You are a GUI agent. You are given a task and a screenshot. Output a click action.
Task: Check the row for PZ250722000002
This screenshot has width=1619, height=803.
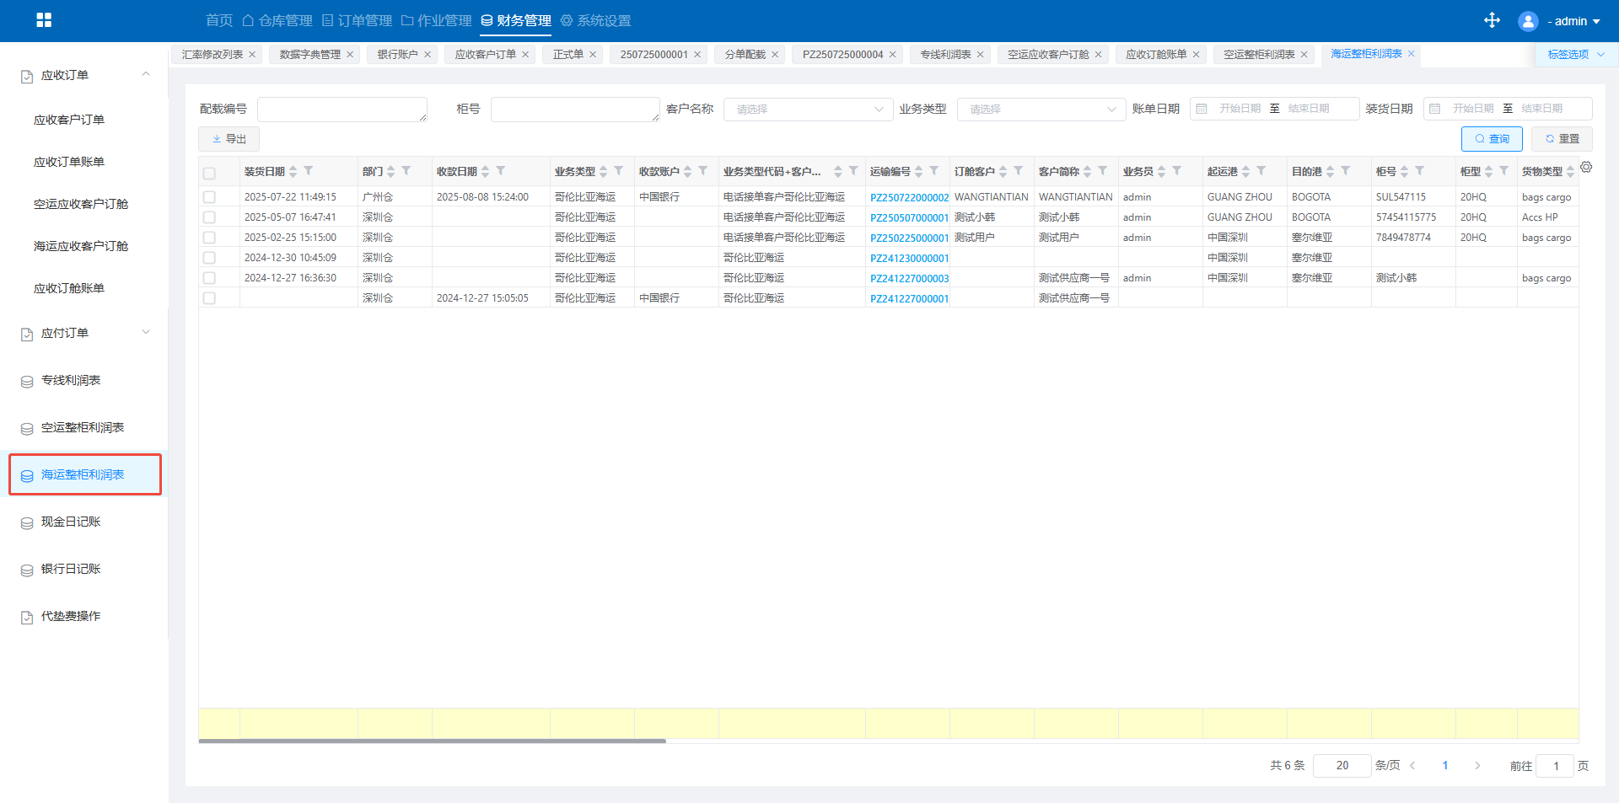209,197
